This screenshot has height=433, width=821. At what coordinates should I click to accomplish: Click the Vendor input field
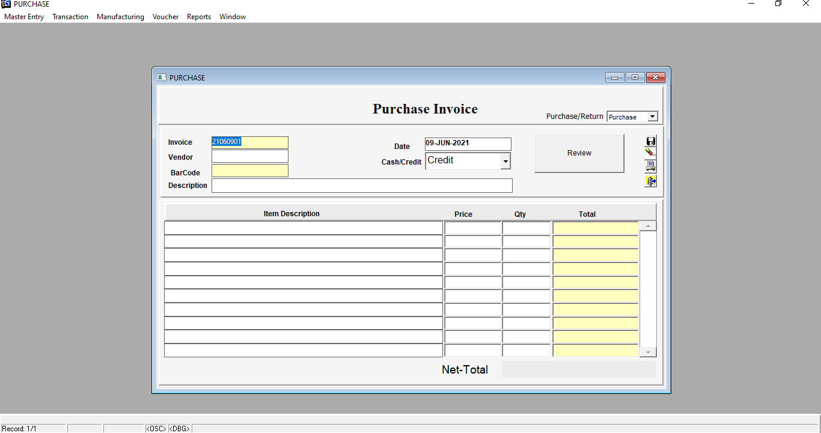249,156
